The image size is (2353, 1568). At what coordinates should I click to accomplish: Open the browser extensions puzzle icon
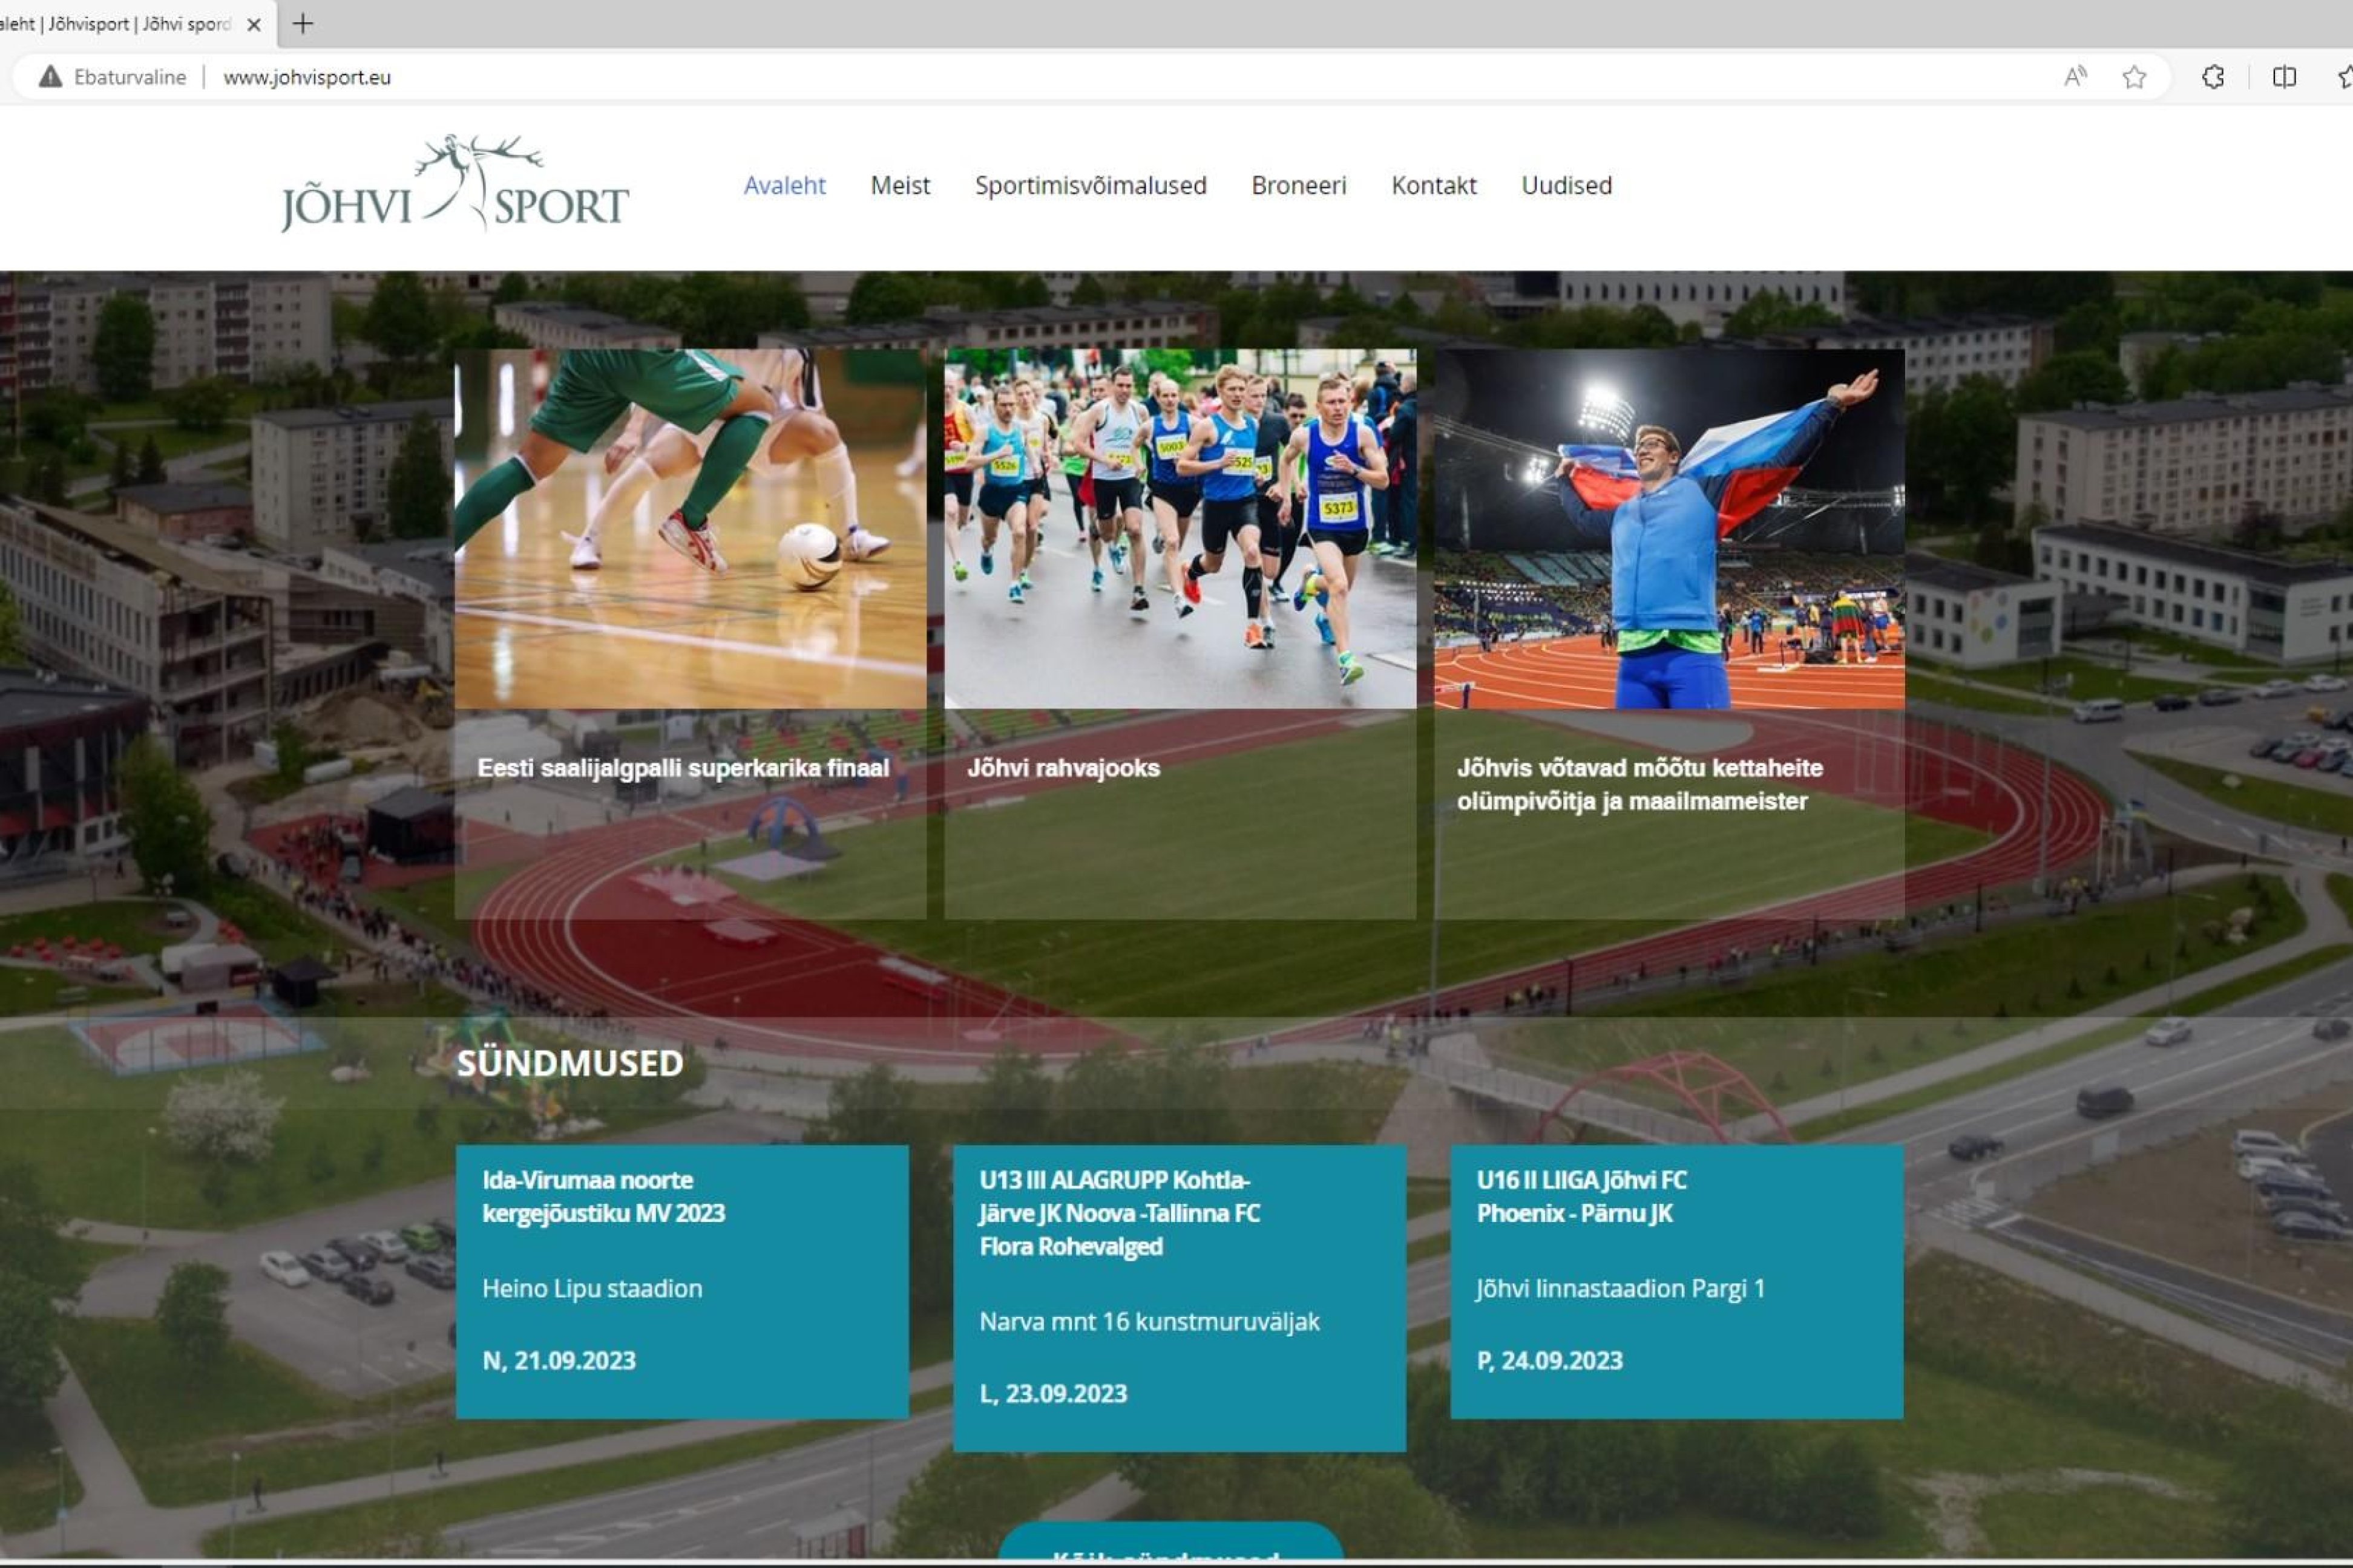(x=2213, y=77)
